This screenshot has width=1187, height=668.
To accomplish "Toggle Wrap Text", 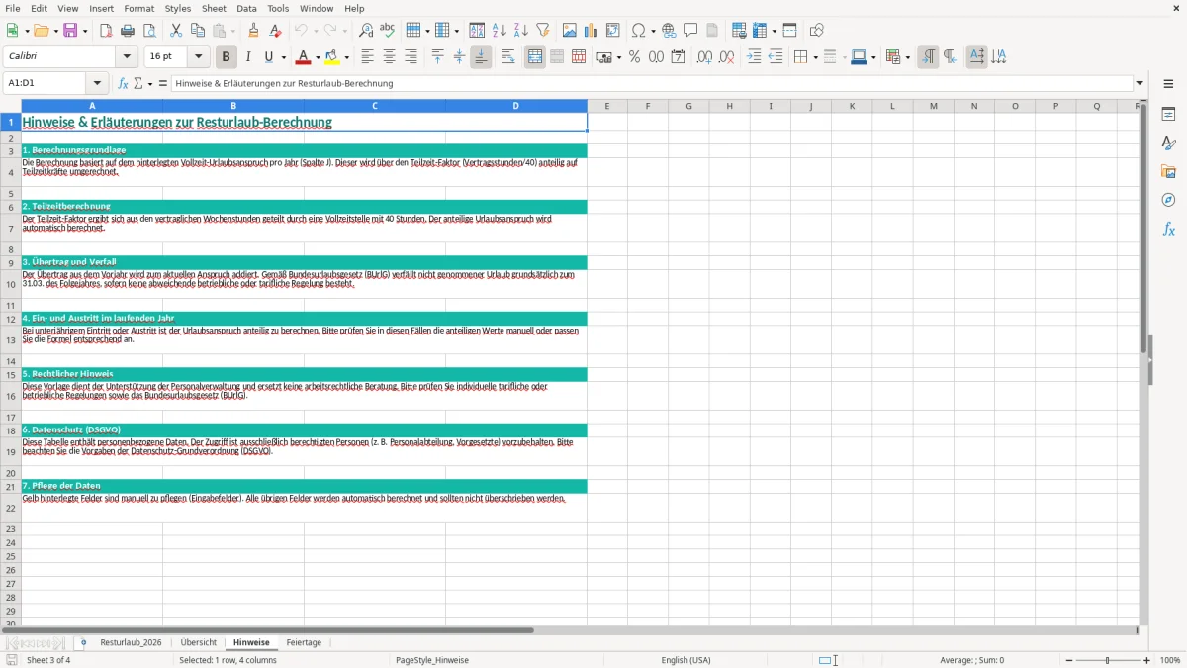I will tap(508, 57).
